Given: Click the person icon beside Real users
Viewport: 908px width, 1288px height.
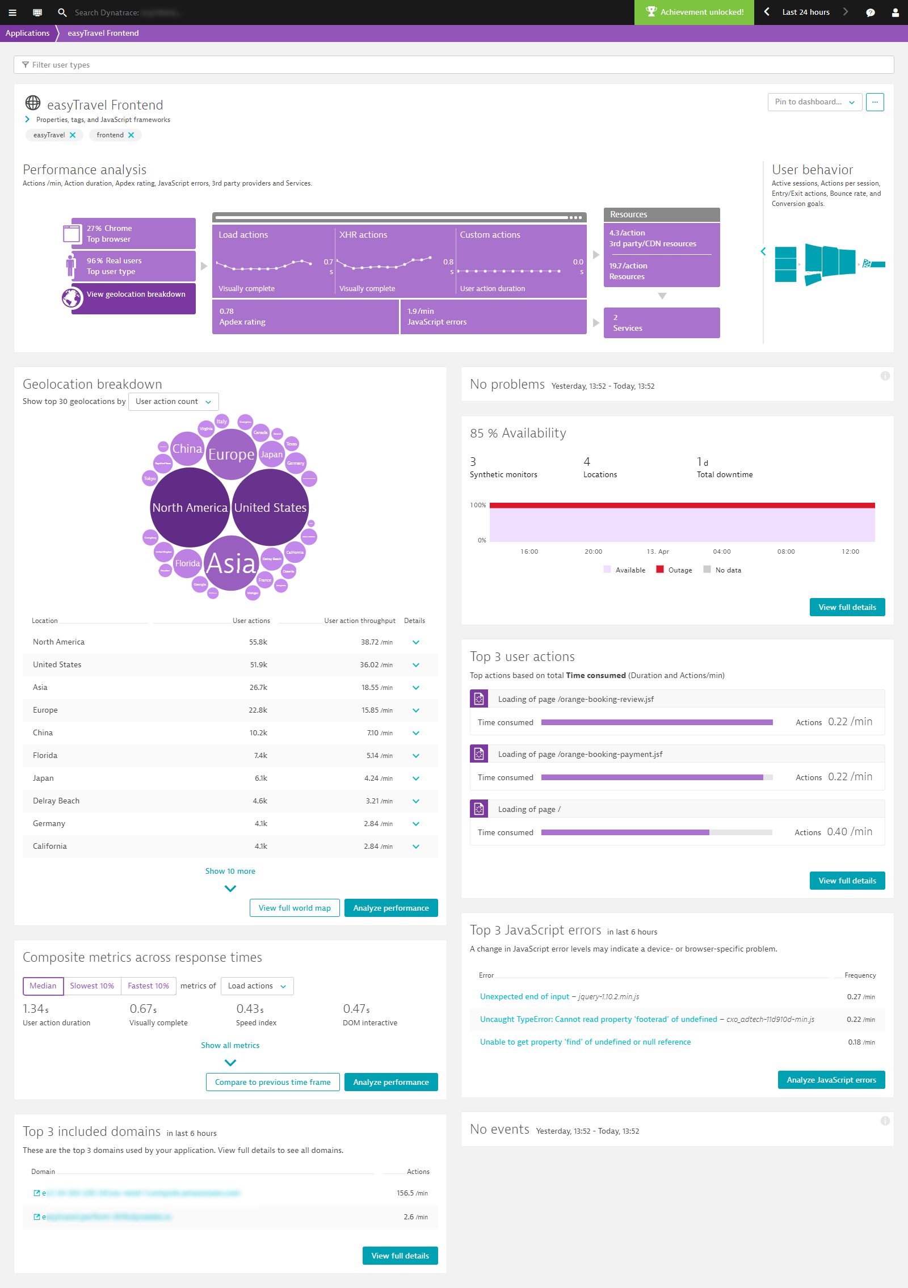Looking at the screenshot, I should click(x=71, y=266).
